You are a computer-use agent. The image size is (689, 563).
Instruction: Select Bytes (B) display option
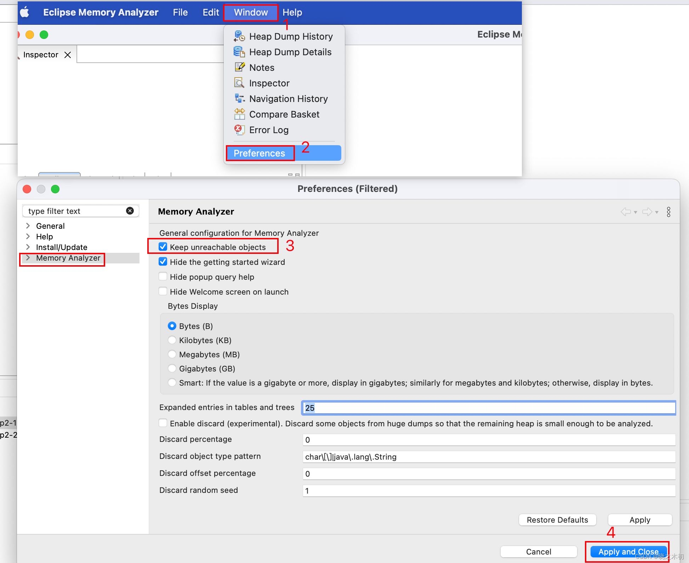[x=172, y=326]
